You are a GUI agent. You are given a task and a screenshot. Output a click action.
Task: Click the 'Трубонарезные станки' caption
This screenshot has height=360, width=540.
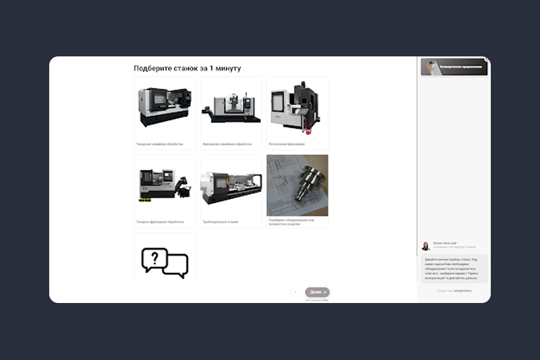pos(220,222)
